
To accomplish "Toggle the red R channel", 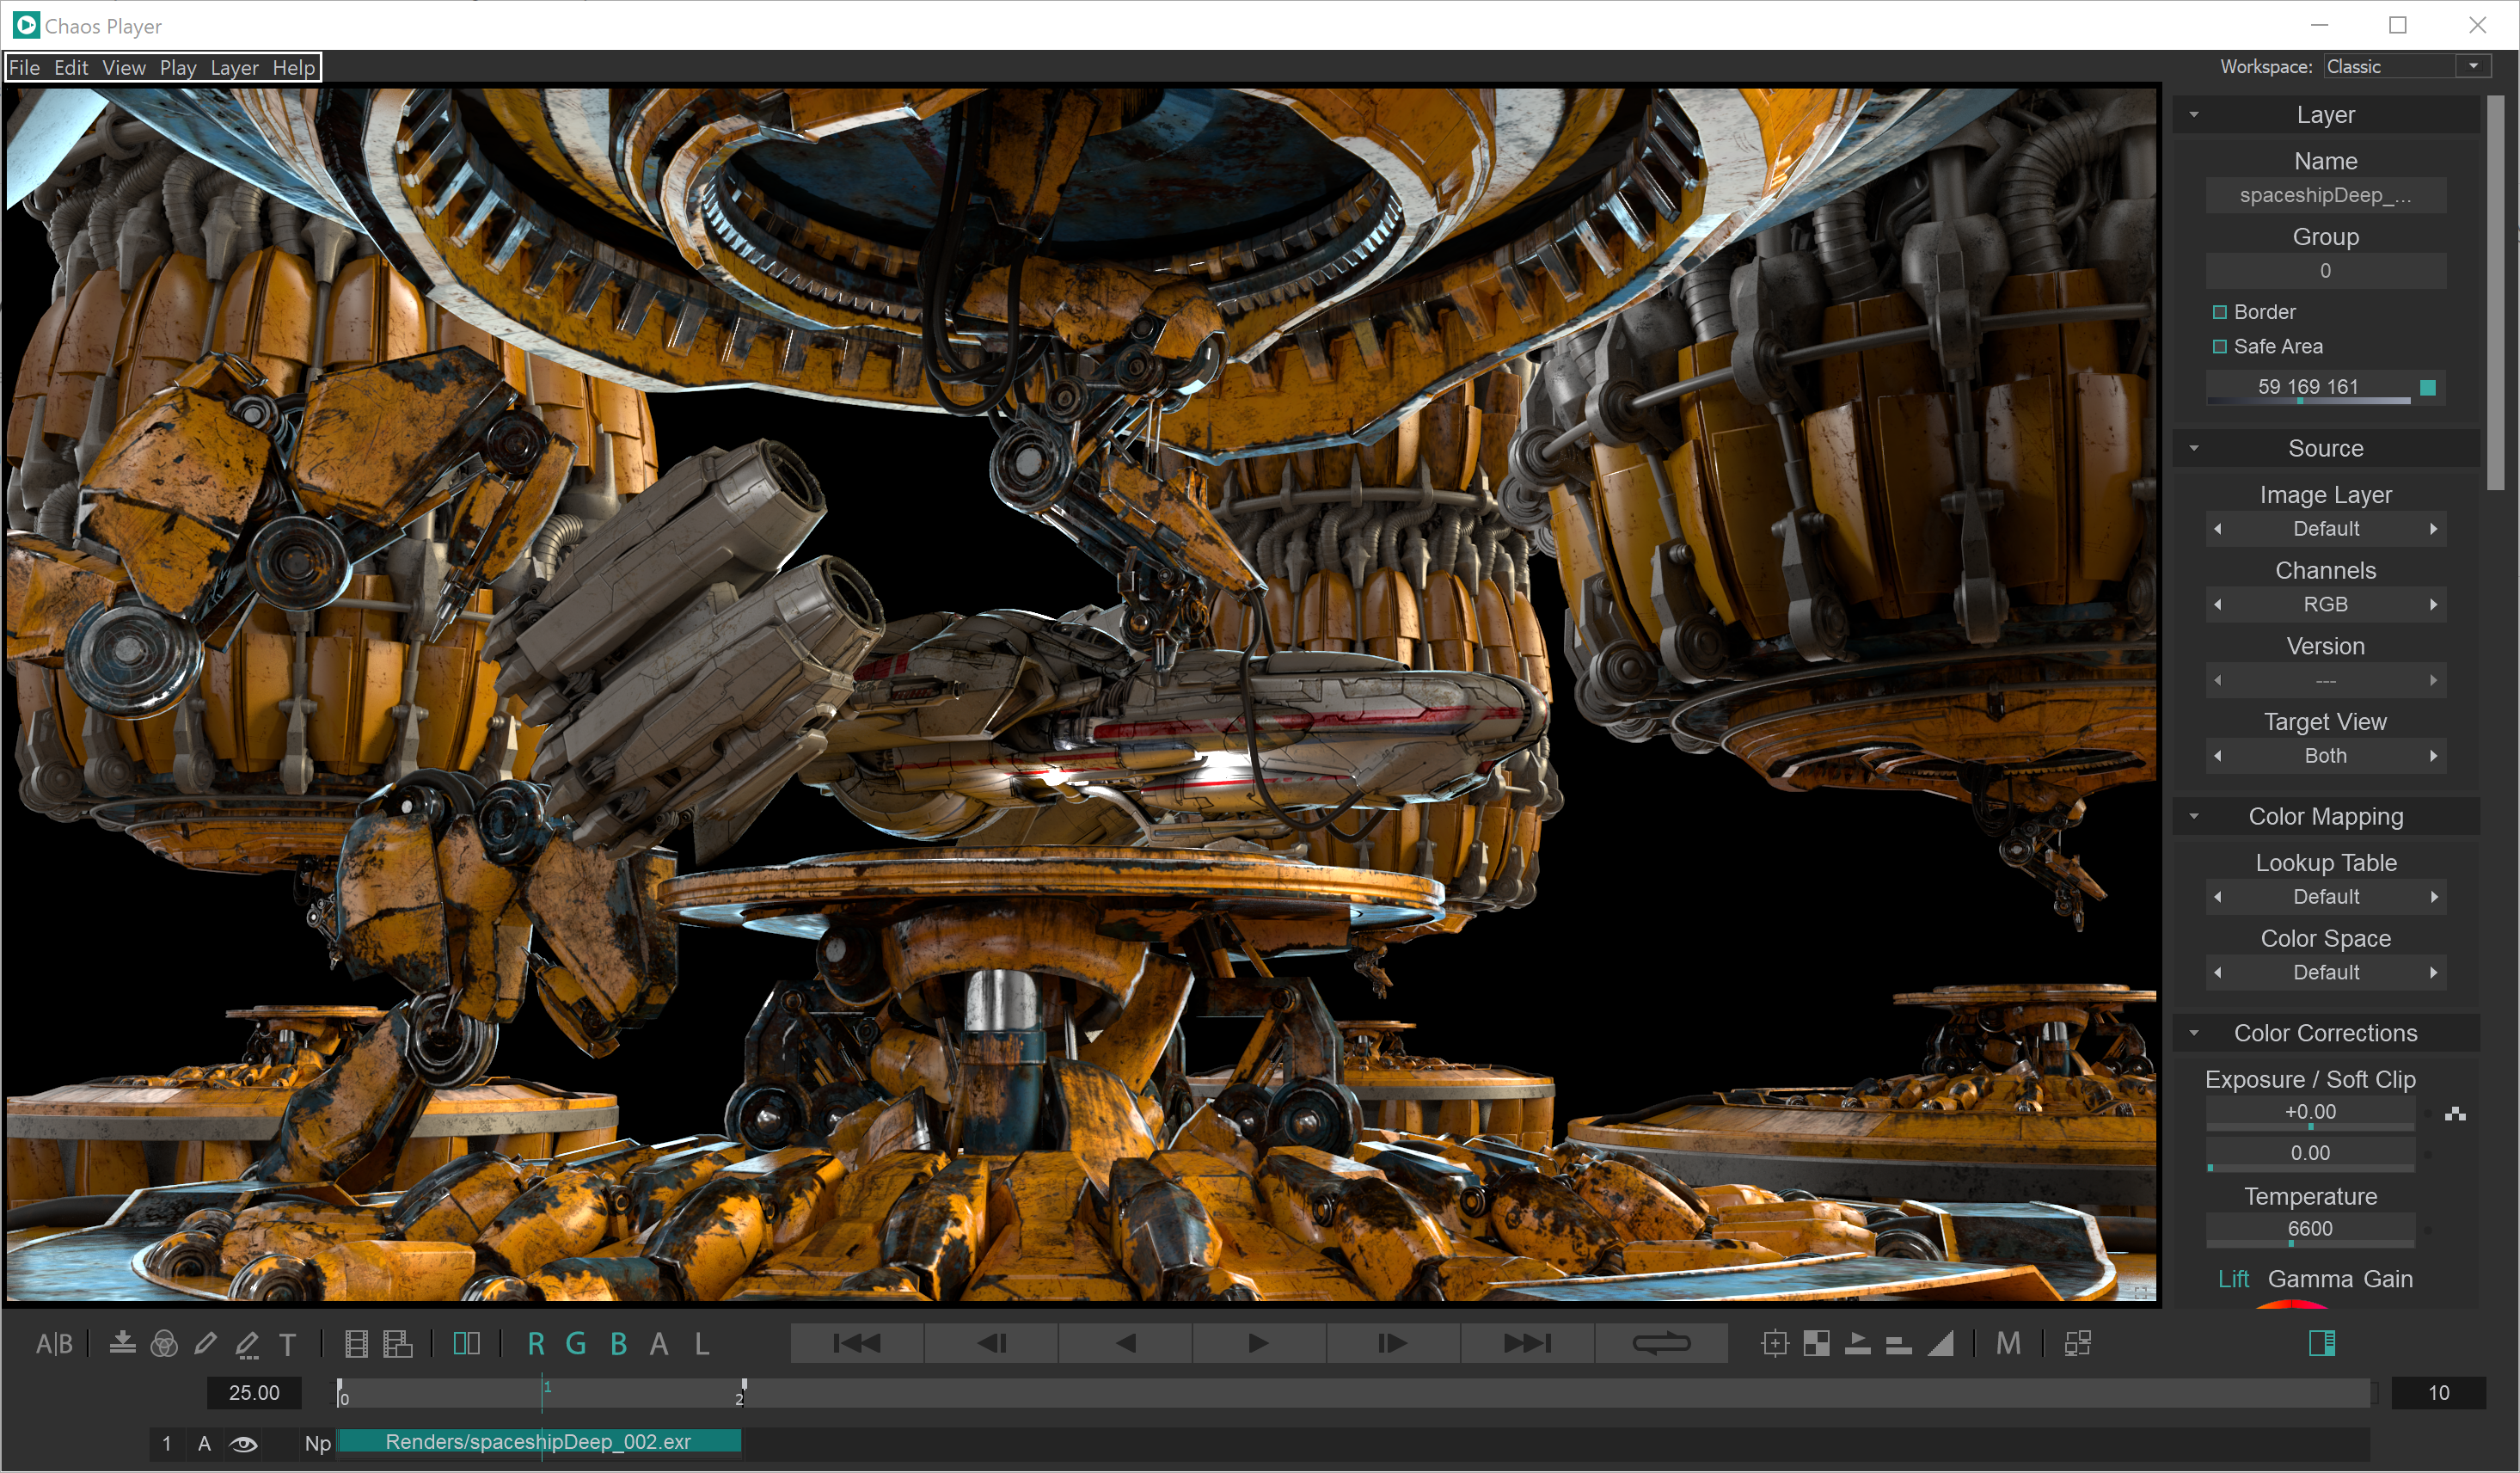I will click(x=536, y=1344).
